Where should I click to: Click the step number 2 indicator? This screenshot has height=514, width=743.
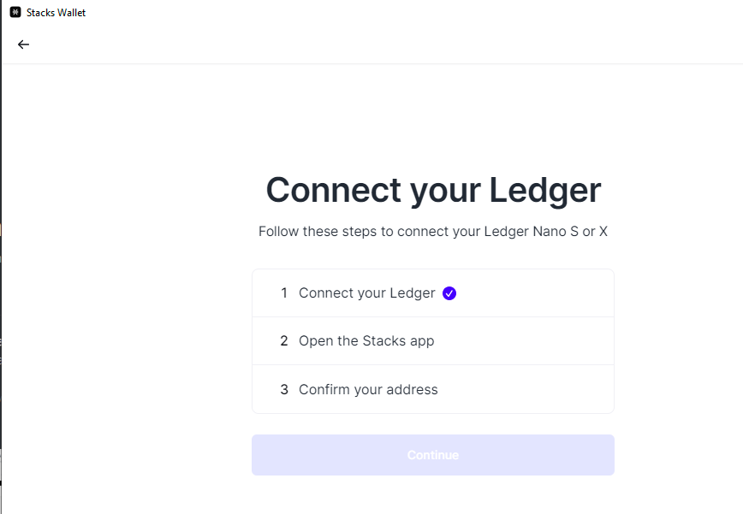[x=284, y=340]
